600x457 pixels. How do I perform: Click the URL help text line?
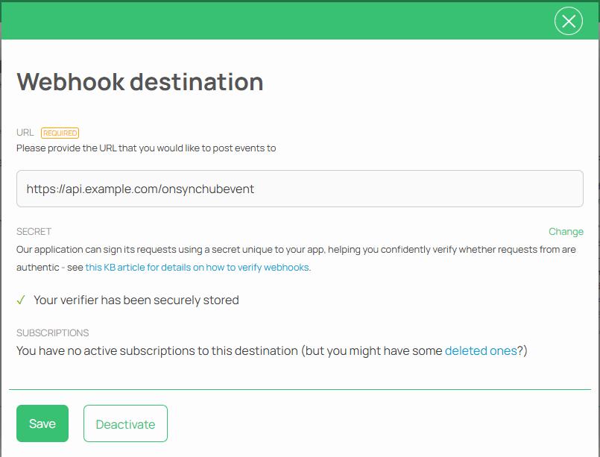pyautogui.click(x=146, y=148)
